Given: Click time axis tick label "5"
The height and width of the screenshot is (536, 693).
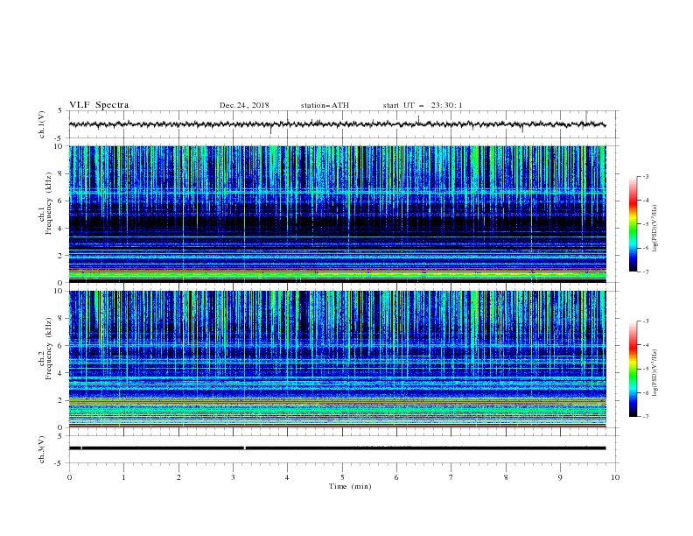Looking at the screenshot, I should click(342, 477).
